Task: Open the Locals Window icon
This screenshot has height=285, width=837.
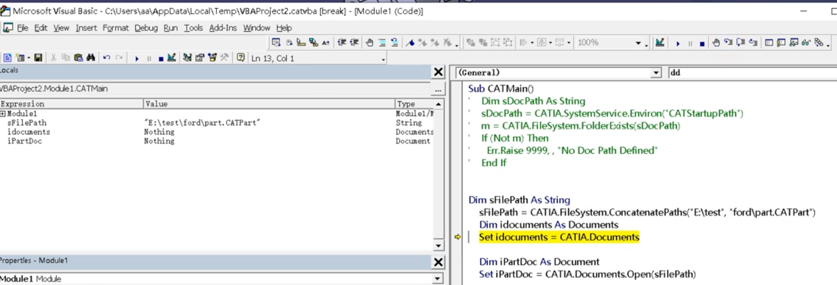Action: pos(769,42)
